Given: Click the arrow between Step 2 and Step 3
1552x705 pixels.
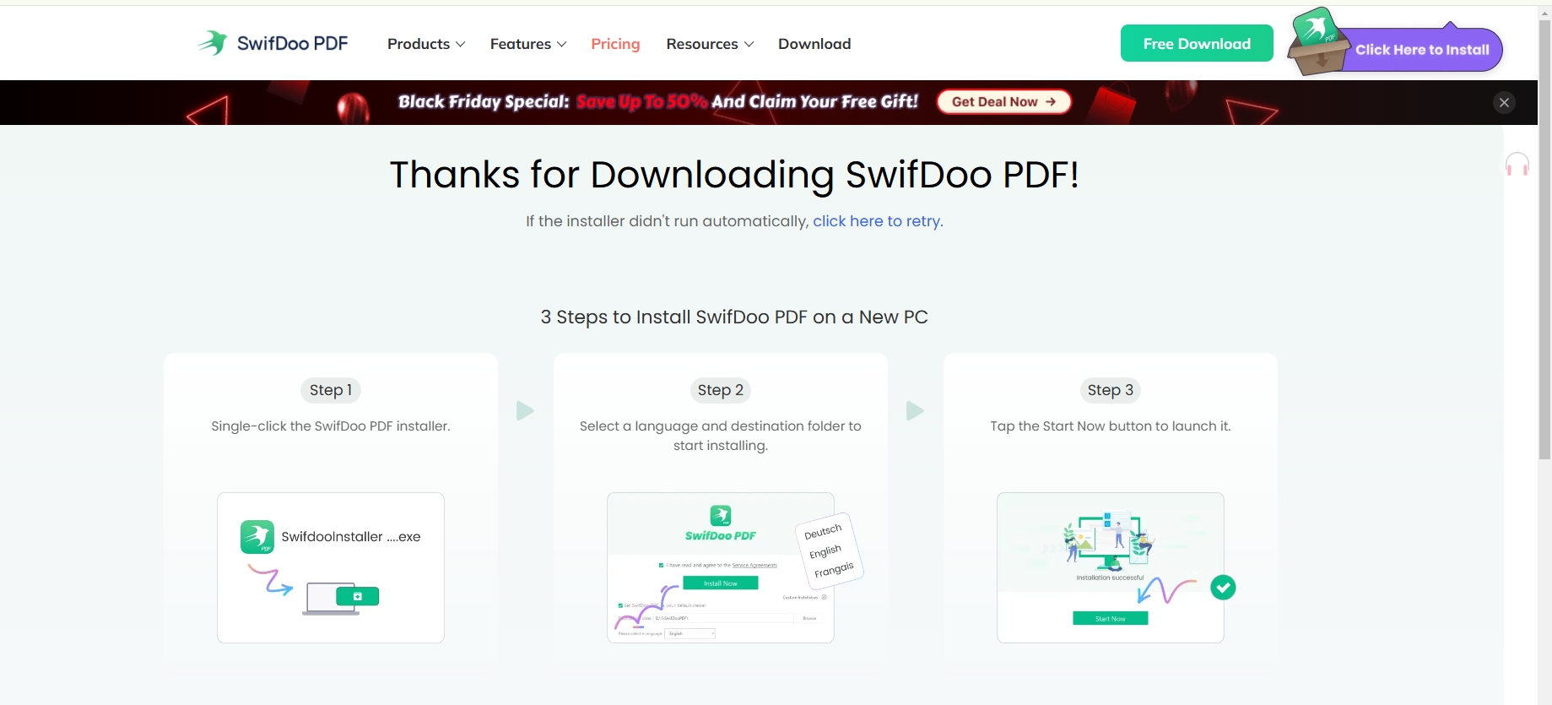Looking at the screenshot, I should point(915,411).
